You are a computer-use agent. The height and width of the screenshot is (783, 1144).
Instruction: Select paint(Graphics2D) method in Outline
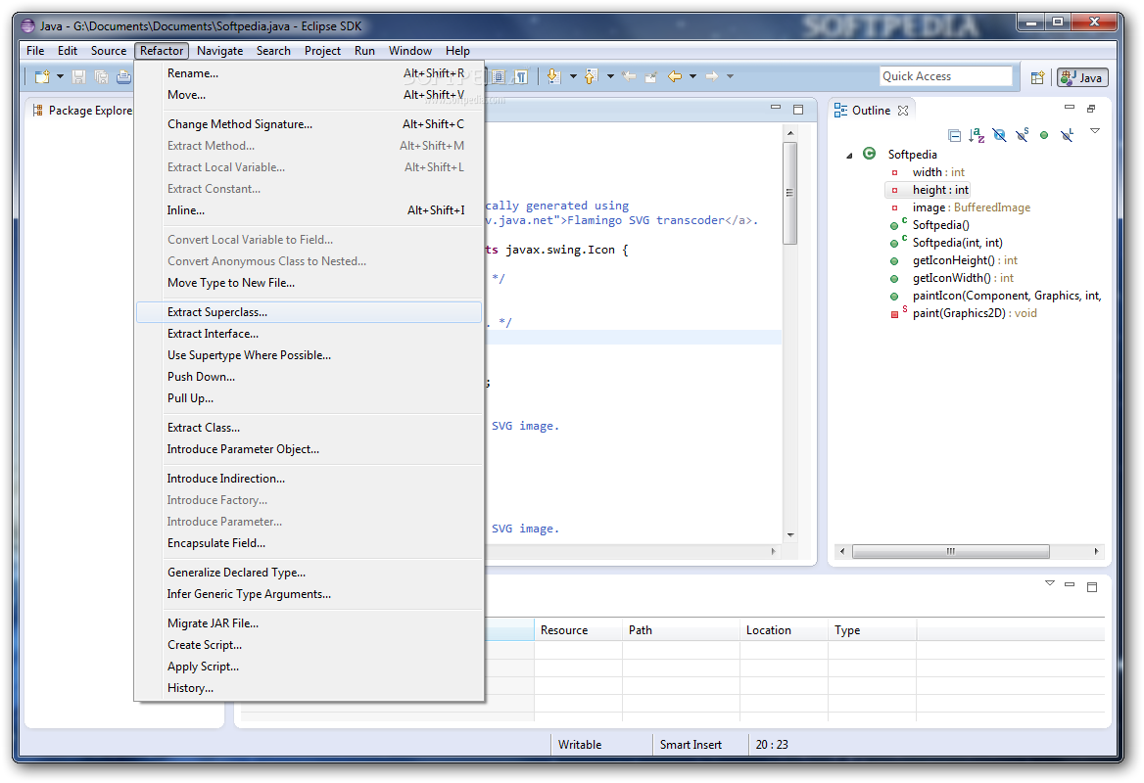975,313
